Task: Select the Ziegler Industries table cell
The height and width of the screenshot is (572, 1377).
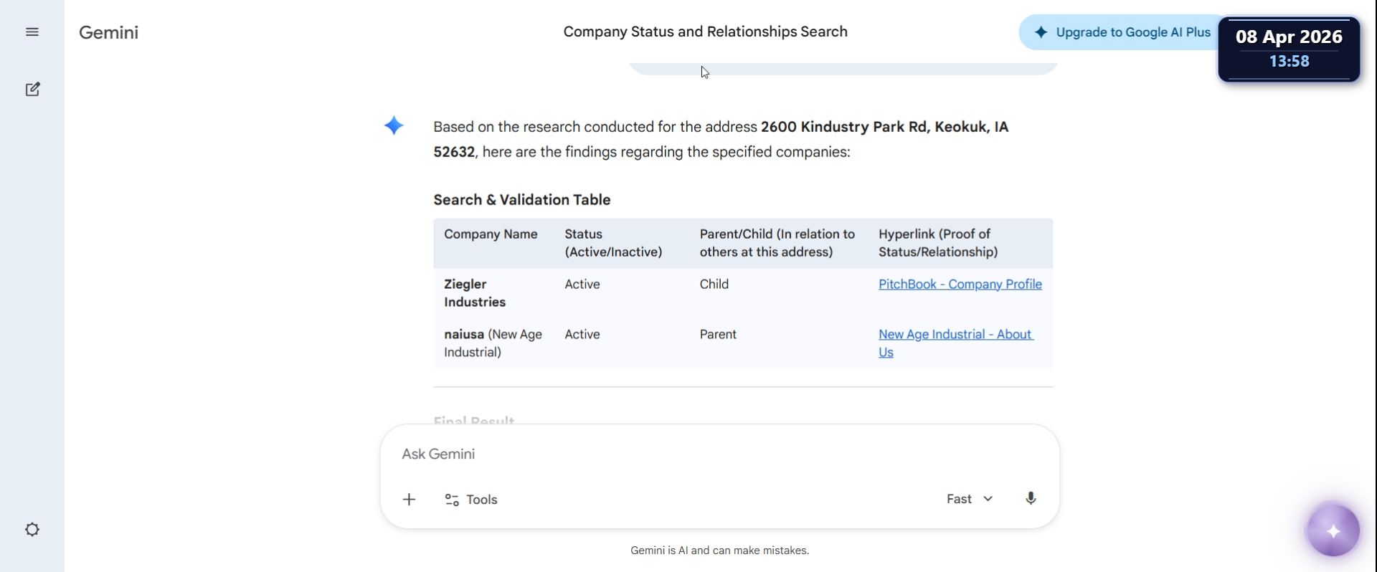Action: pos(475,293)
